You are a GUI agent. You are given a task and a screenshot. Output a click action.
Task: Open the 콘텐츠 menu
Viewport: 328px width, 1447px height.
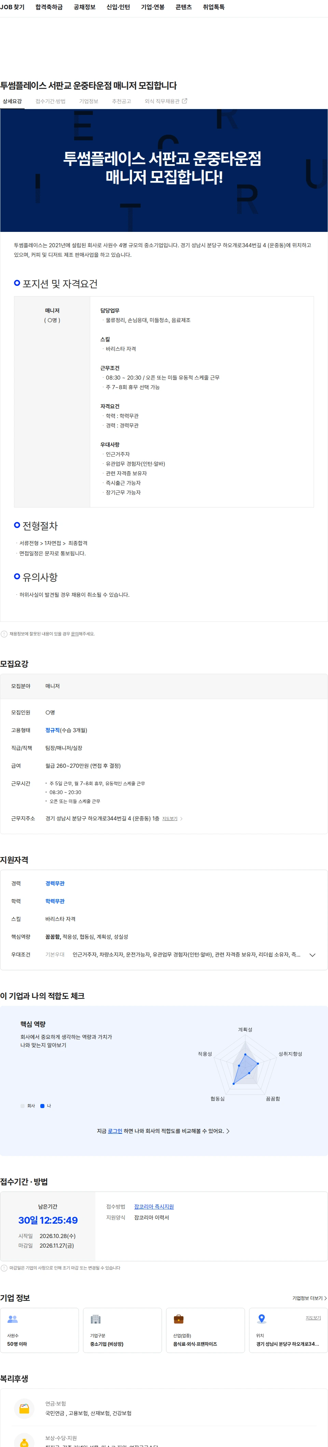(184, 7)
